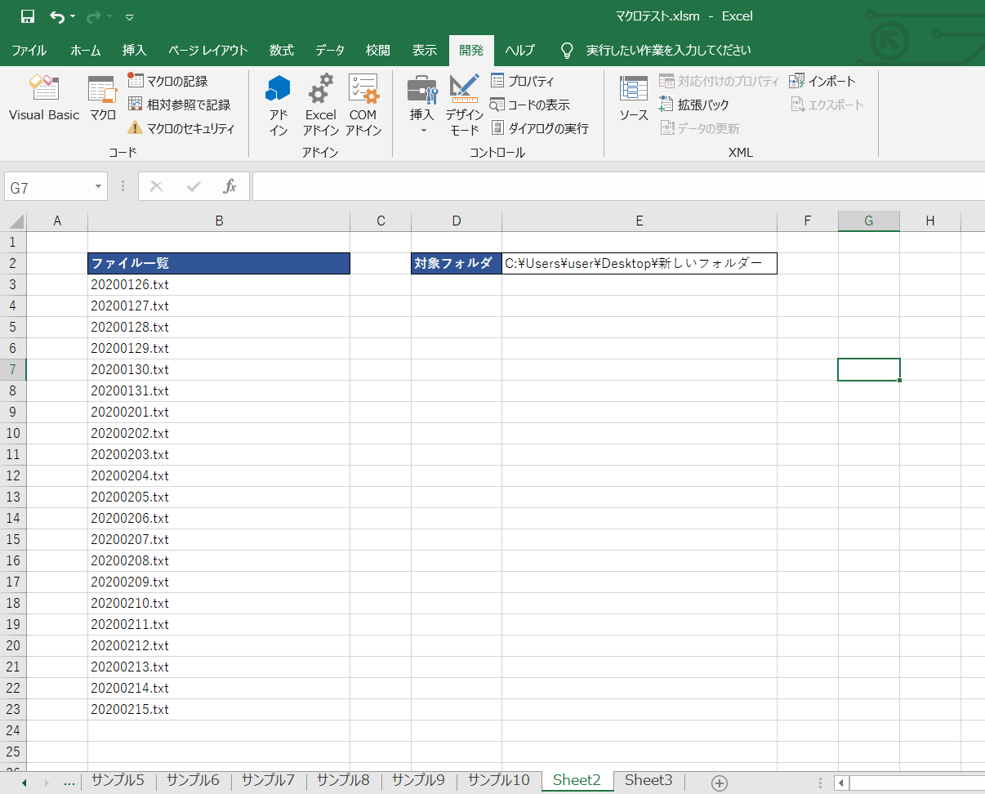Switch to the ホーム tab
Viewport: 985px width, 794px height.
coord(85,50)
